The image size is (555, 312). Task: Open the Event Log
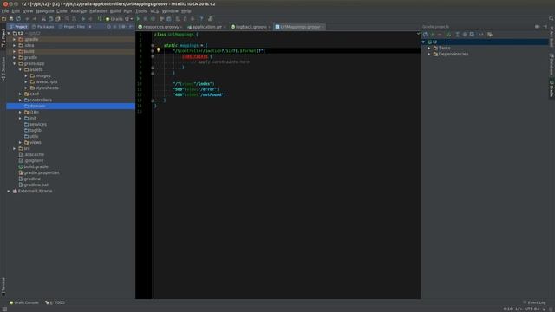pyautogui.click(x=534, y=302)
